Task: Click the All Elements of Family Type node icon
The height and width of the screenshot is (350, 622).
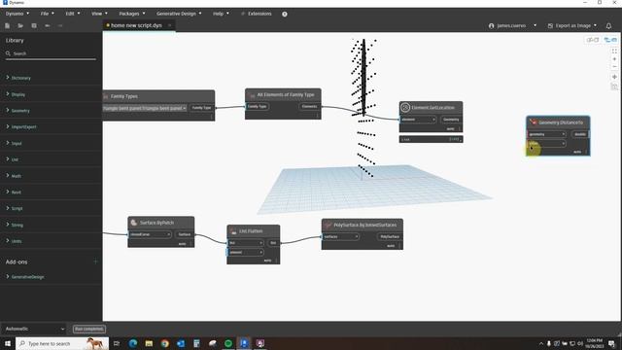Action: (x=253, y=95)
